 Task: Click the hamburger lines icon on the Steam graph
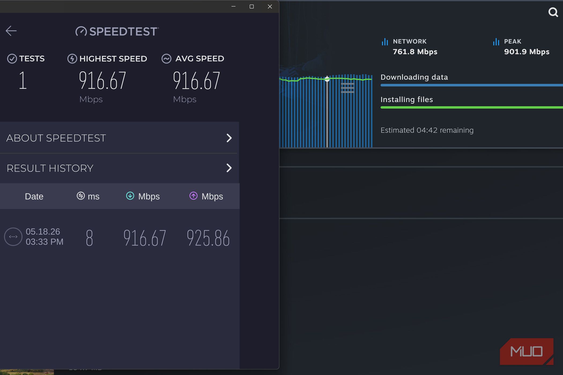point(347,88)
